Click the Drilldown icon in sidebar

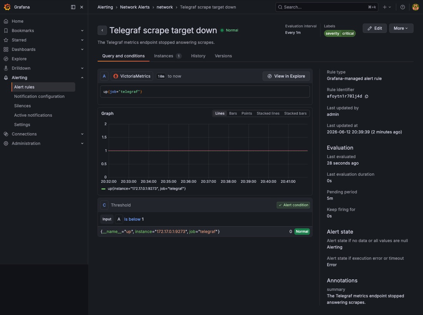point(6,68)
